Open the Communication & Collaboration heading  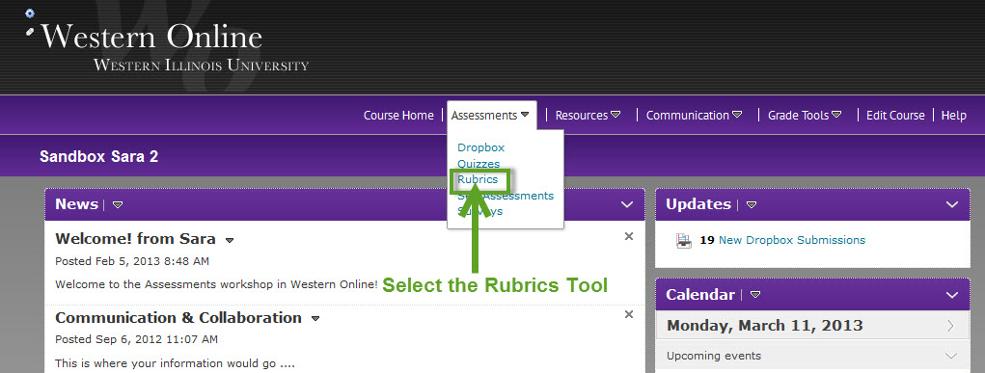pyautogui.click(x=178, y=318)
